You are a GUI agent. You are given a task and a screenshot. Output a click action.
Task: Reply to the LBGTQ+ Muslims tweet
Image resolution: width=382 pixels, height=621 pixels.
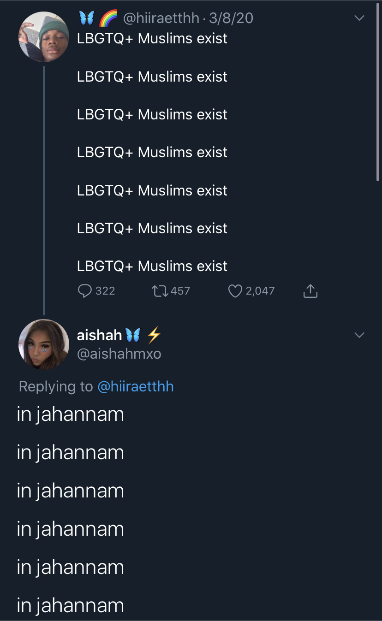(x=85, y=290)
